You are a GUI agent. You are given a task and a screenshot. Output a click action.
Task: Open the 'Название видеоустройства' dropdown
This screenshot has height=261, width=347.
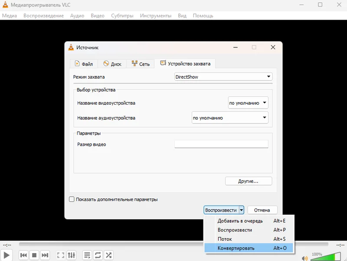(x=248, y=103)
